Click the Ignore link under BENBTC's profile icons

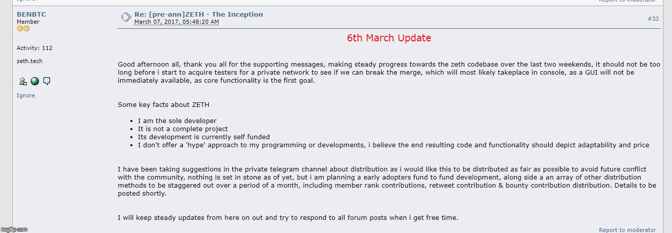coord(26,95)
